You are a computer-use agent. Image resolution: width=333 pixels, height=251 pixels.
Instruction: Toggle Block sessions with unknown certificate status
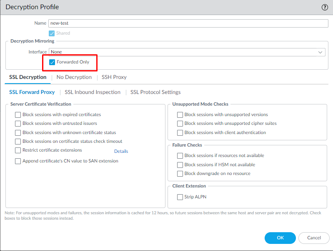click(x=18, y=133)
